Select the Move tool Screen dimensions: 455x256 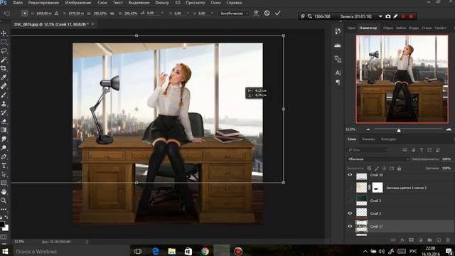(x=4, y=33)
